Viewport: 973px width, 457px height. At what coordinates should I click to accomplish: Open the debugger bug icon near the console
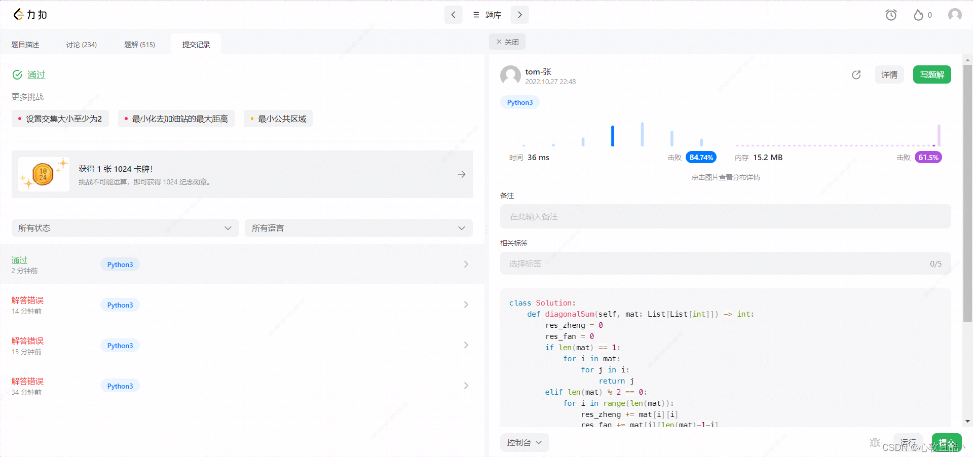pos(875,442)
